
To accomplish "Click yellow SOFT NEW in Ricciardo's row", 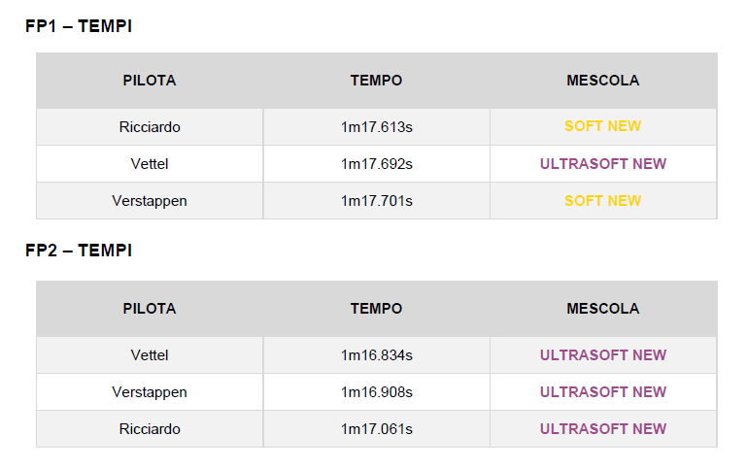I will pyautogui.click(x=603, y=126).
